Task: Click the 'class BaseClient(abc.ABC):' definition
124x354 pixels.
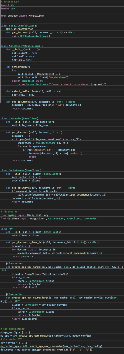Action: (19, 25)
